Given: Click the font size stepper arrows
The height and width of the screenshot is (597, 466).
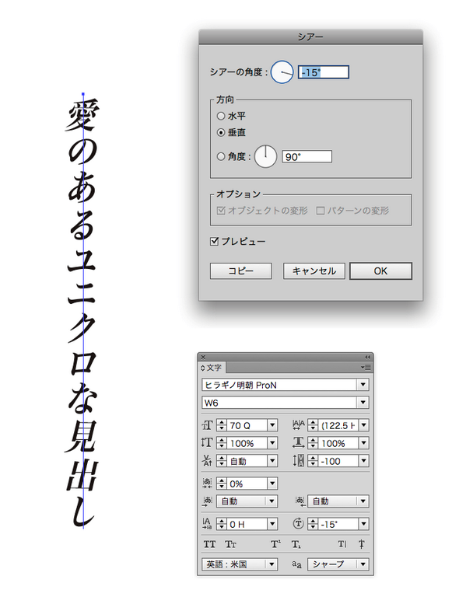Looking at the screenshot, I should [x=222, y=425].
